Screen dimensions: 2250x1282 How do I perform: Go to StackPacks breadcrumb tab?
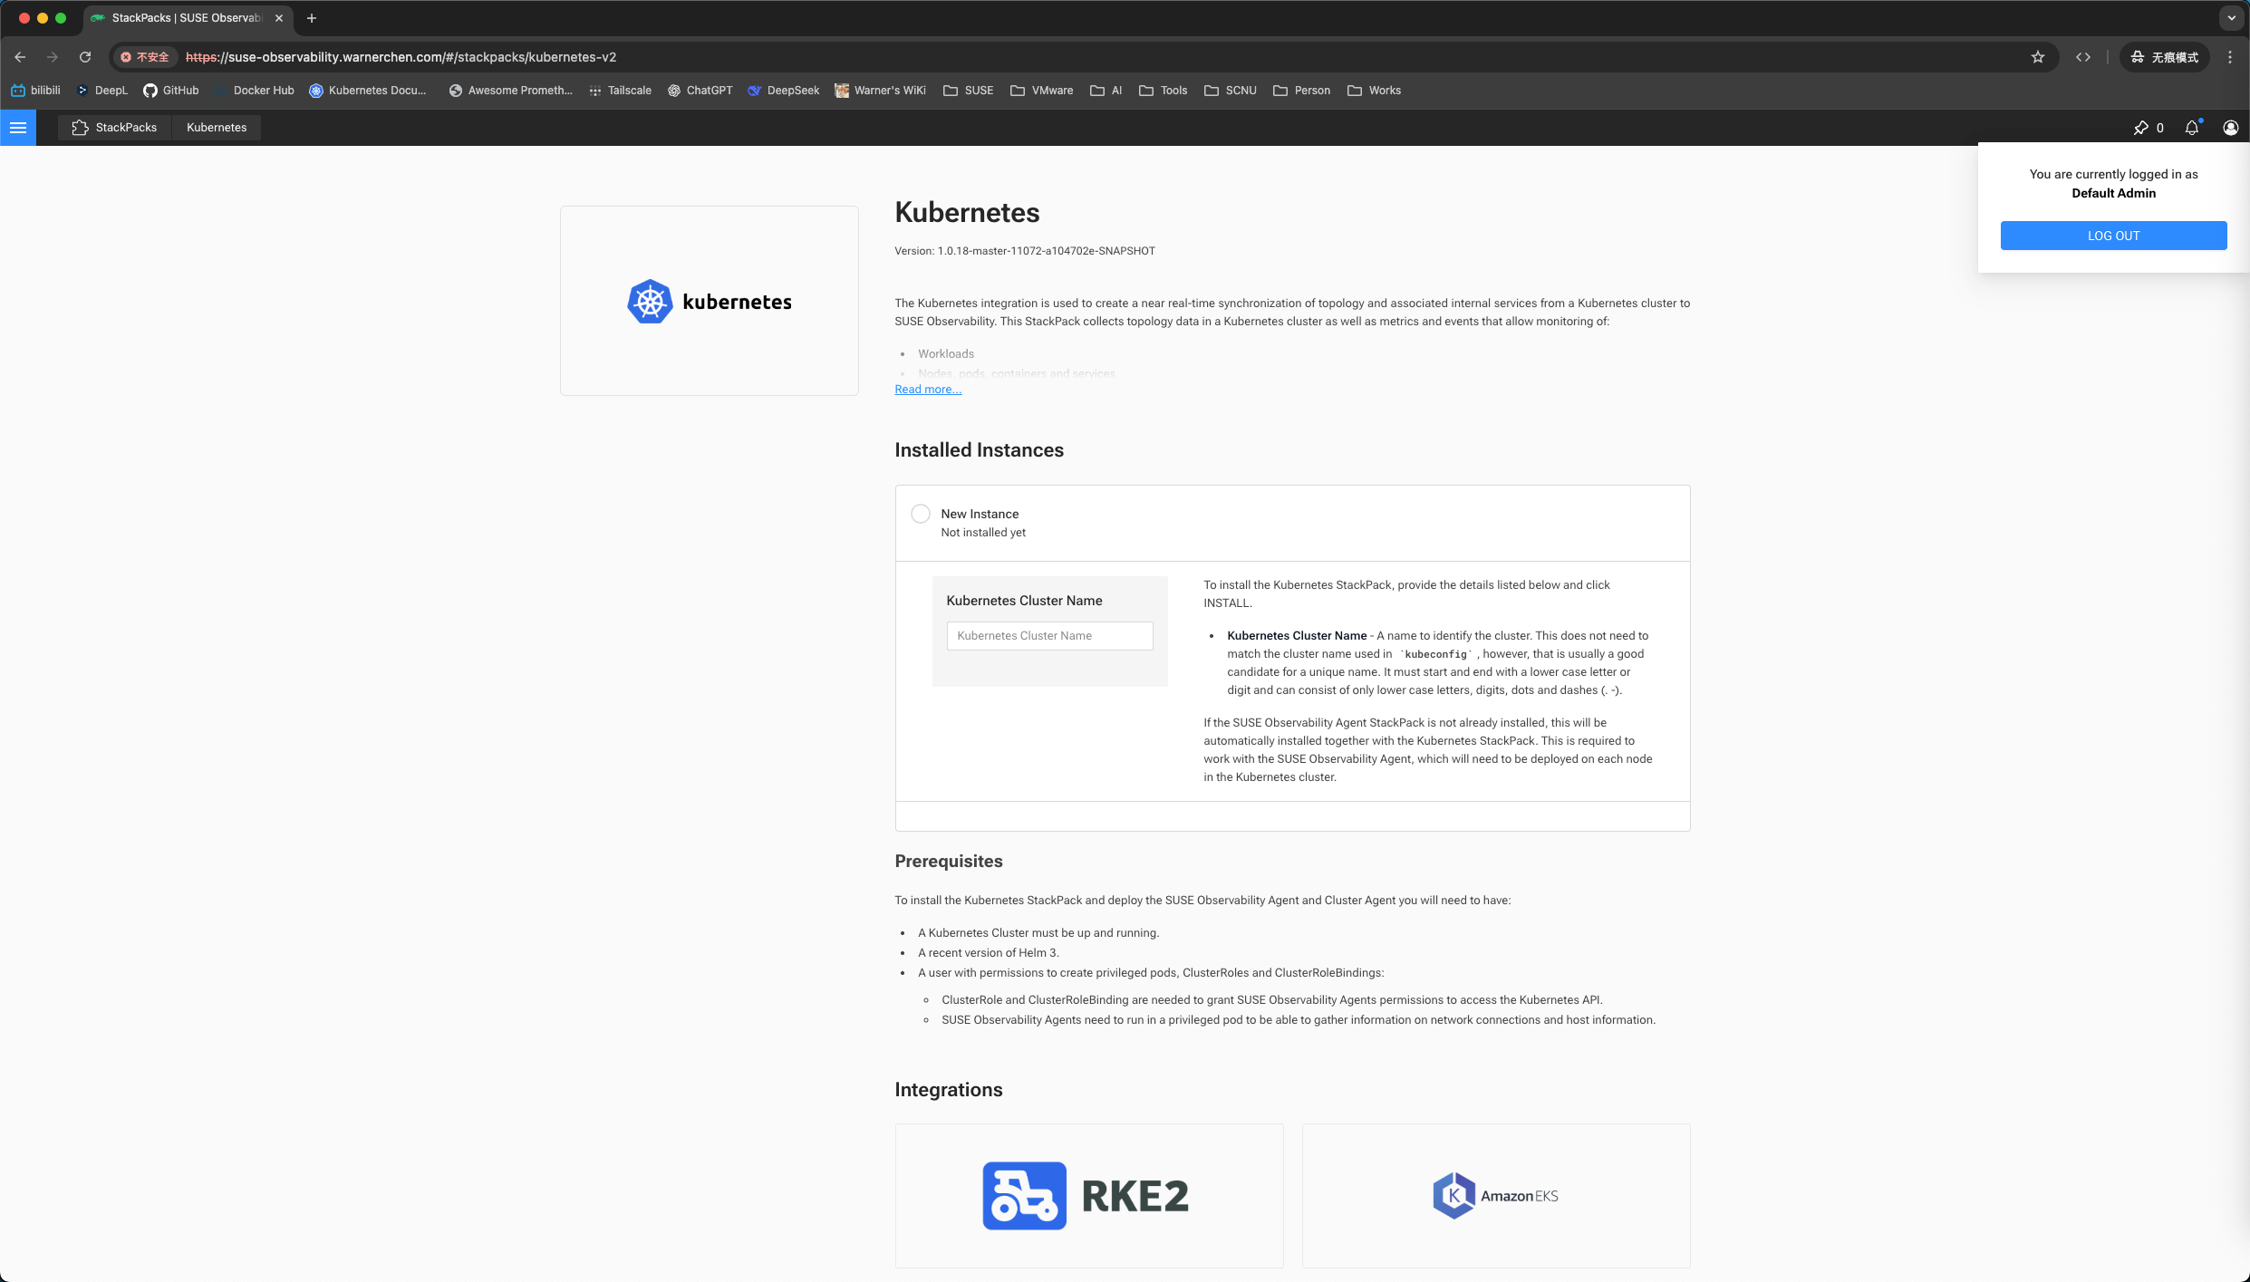114,128
